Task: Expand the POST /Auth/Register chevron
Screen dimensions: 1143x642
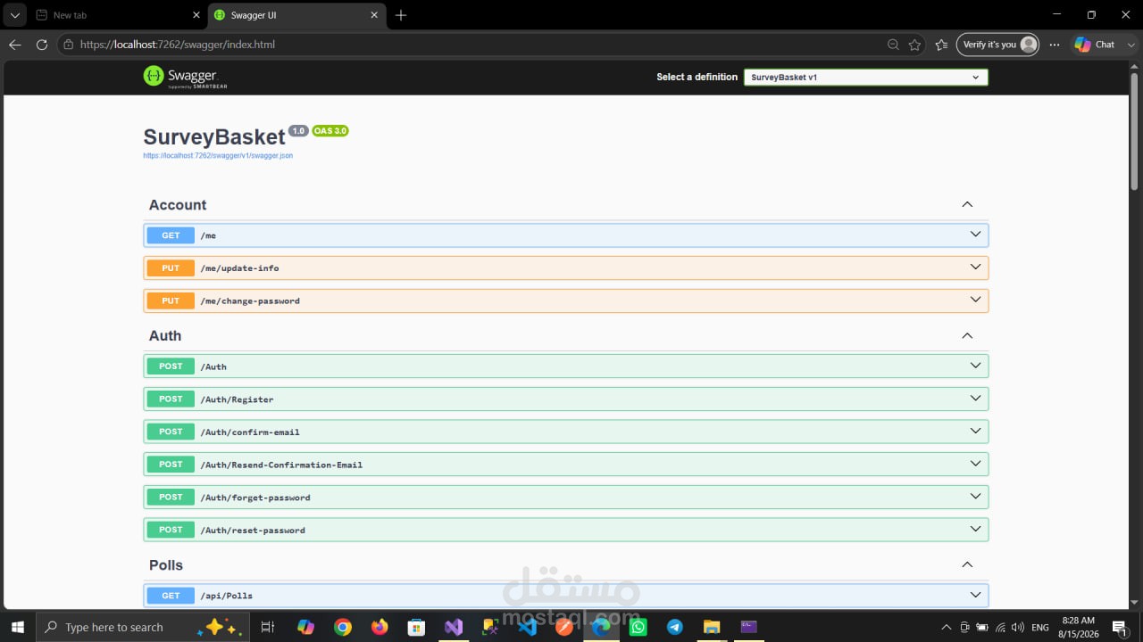Action: (x=975, y=399)
